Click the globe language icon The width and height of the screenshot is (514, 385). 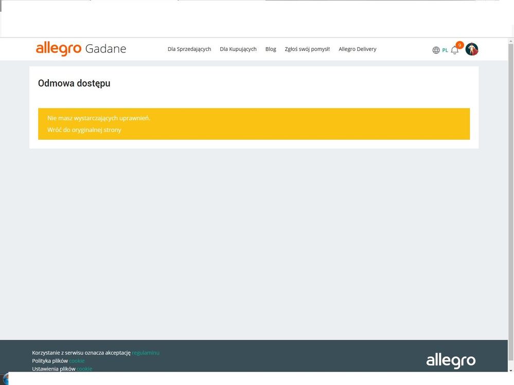click(x=436, y=50)
